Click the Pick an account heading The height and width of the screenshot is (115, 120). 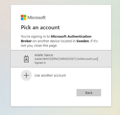click(x=40, y=27)
